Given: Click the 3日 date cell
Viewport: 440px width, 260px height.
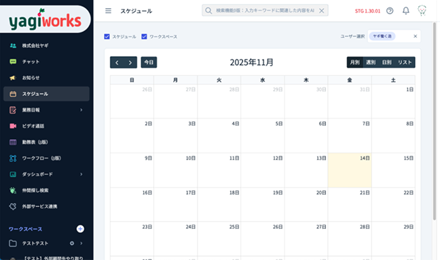Looking at the screenshot, I should pyautogui.click(x=175, y=135).
